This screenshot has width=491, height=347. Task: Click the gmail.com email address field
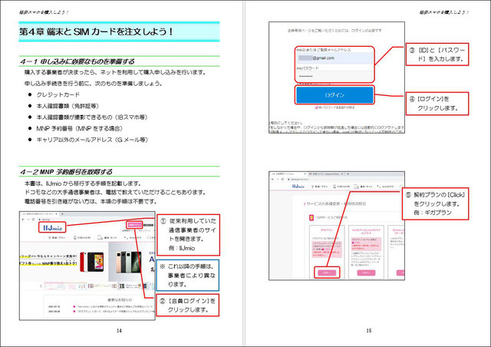click(x=334, y=58)
